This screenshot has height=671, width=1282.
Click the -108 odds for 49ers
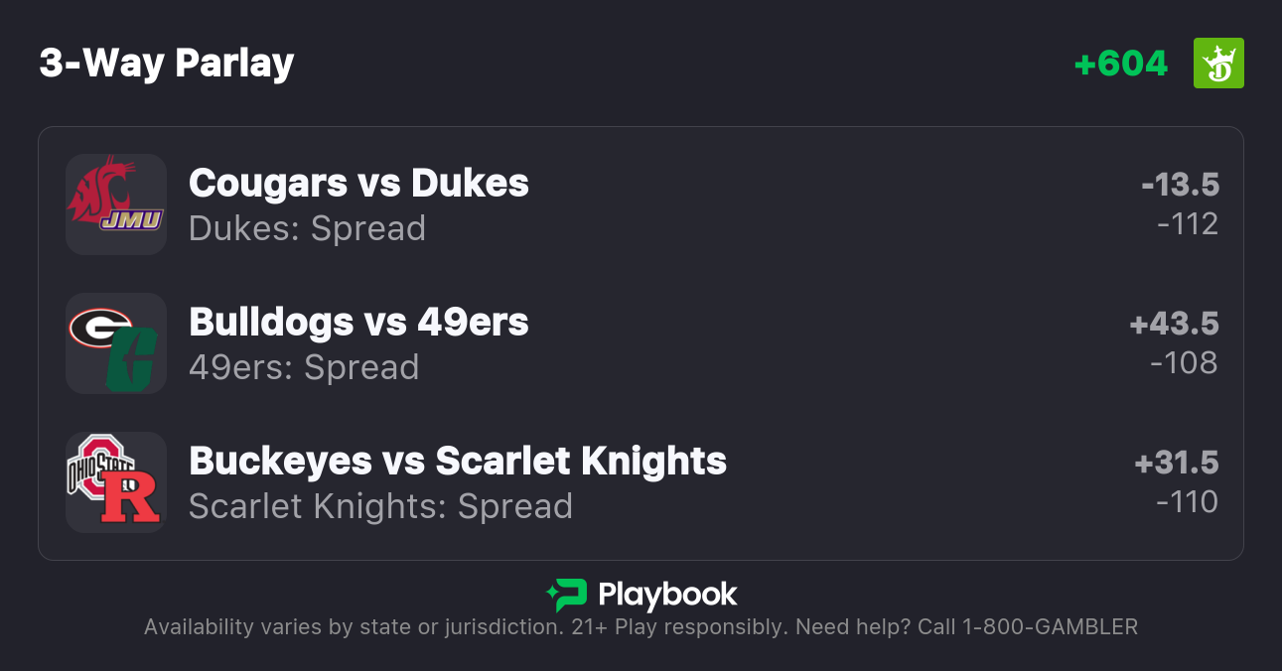1184,363
